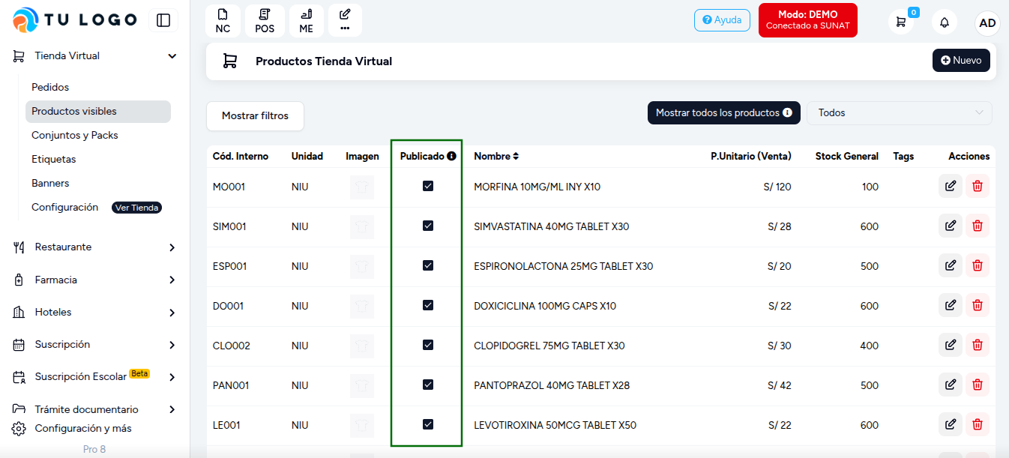This screenshot has height=458, width=1009.
Task: Edit the DOXICICLINA 100MG product
Action: pyautogui.click(x=951, y=305)
